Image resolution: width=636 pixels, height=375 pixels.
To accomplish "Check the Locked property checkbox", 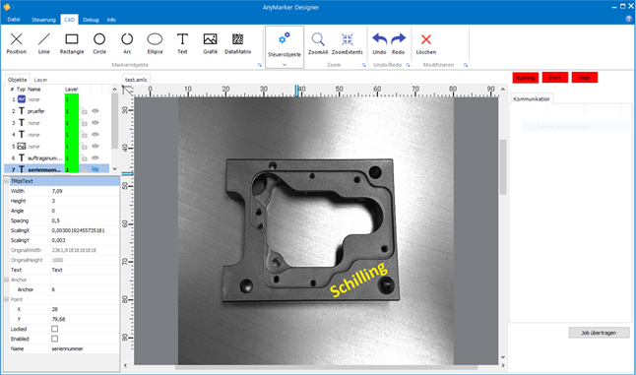I will (55, 329).
